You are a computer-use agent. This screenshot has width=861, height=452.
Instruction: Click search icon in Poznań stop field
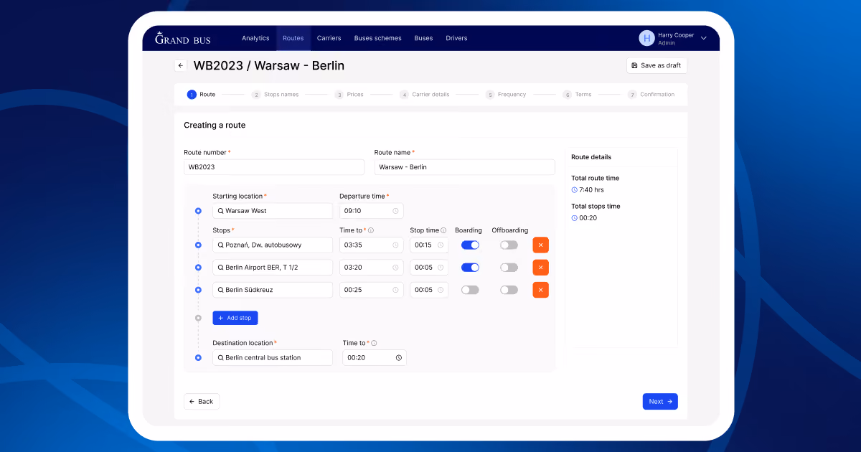coord(221,245)
